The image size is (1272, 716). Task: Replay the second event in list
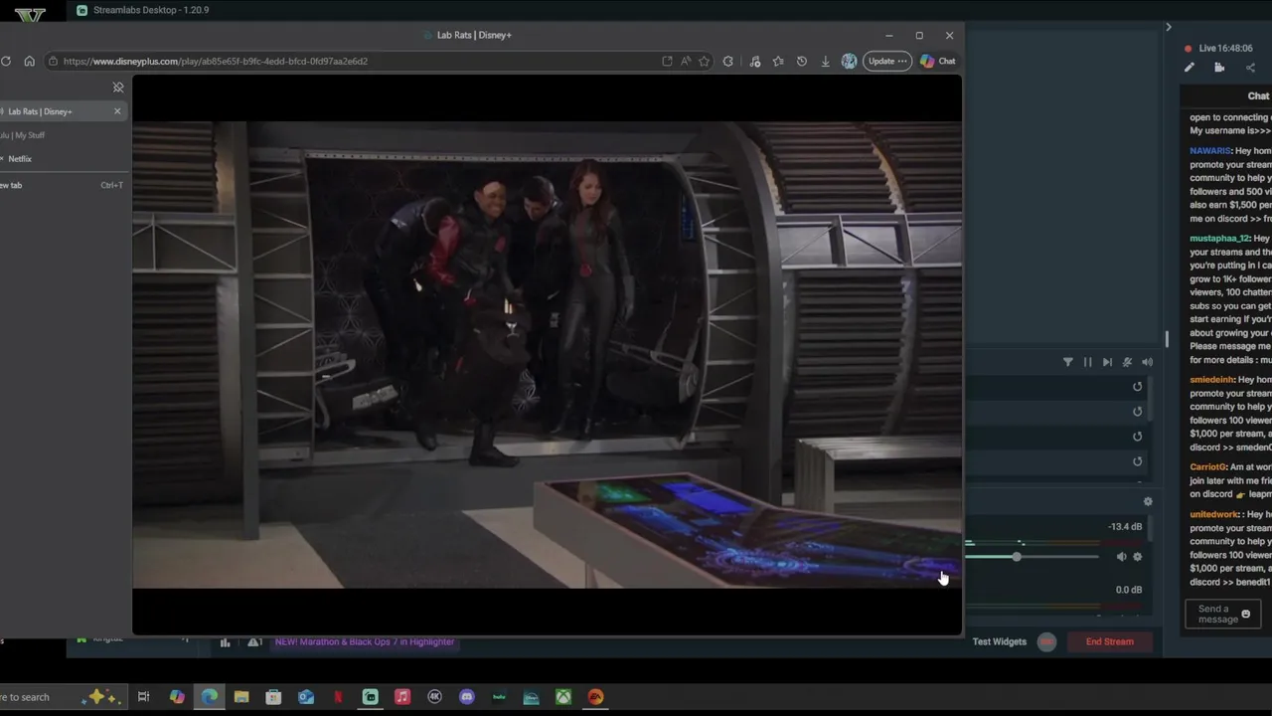(x=1138, y=412)
